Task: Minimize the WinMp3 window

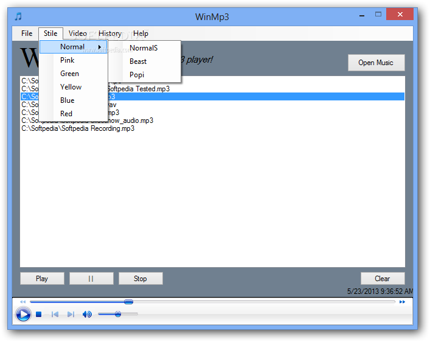Action: pyautogui.click(x=362, y=15)
